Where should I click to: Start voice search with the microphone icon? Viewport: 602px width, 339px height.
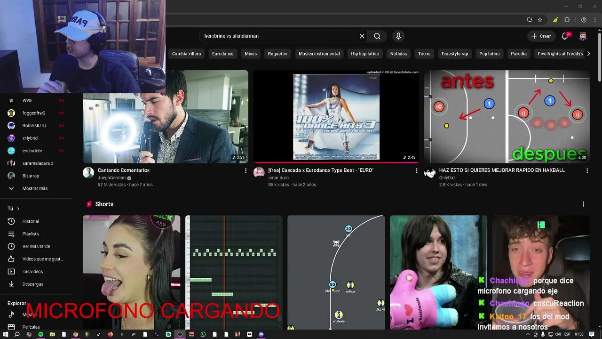pos(398,36)
